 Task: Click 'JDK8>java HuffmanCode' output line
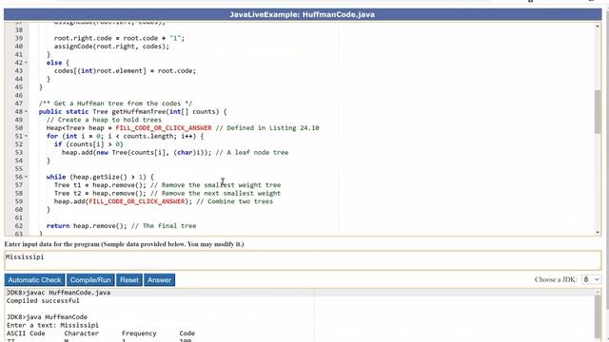click(x=47, y=317)
